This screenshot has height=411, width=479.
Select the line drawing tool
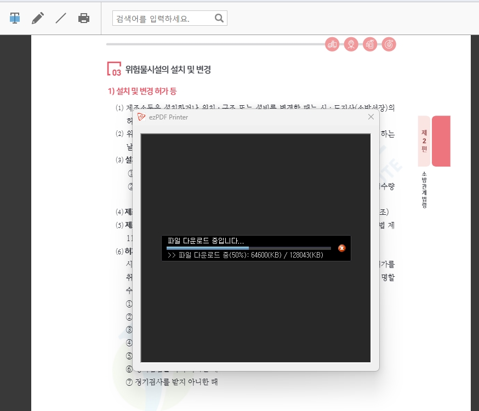[60, 18]
